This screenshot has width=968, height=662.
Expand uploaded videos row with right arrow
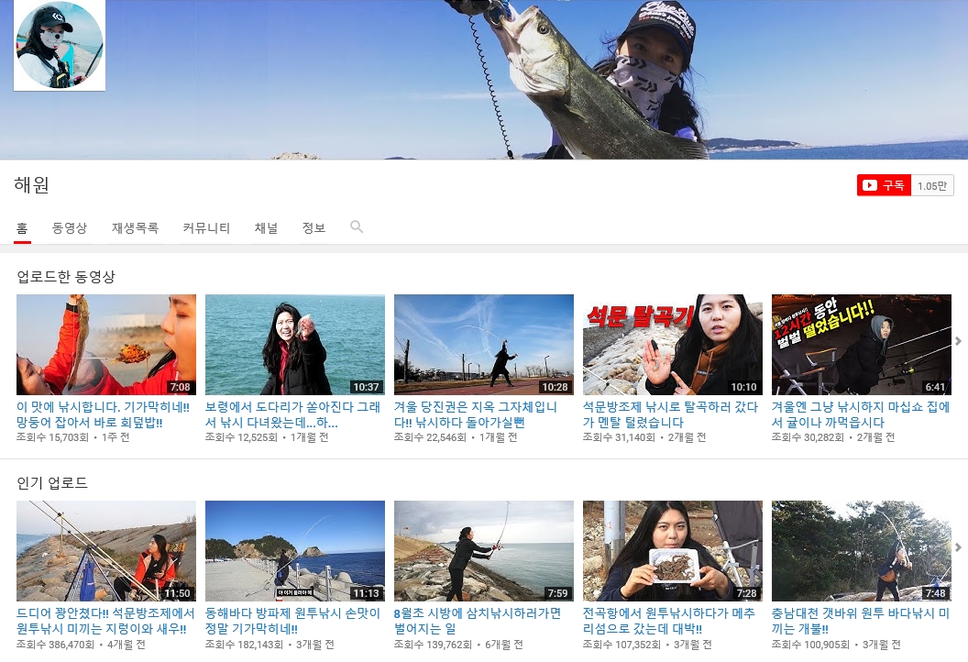(x=958, y=341)
